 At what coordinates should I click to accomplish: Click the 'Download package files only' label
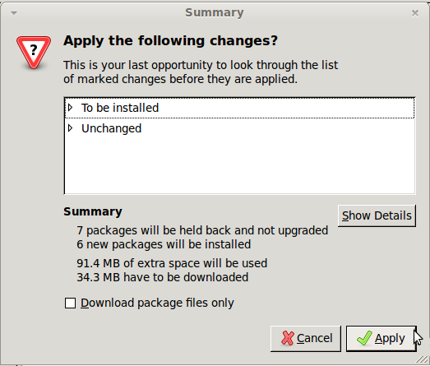click(157, 303)
